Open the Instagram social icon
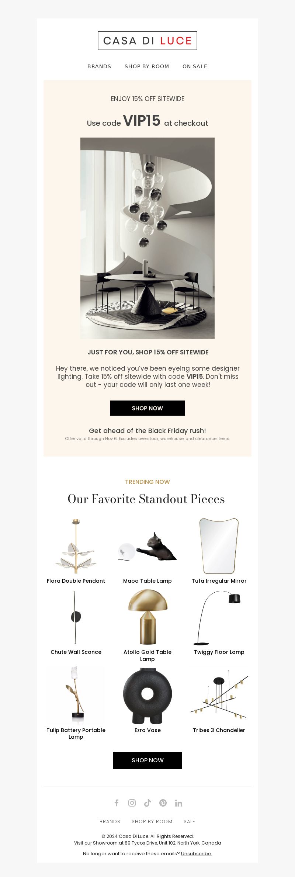Viewport: 295px width, 877px height. pyautogui.click(x=132, y=803)
